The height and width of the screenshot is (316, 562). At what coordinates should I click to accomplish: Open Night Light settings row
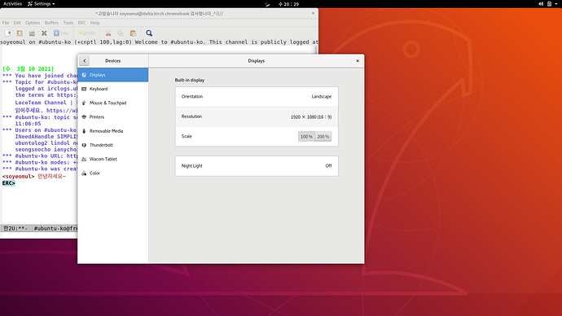257,166
